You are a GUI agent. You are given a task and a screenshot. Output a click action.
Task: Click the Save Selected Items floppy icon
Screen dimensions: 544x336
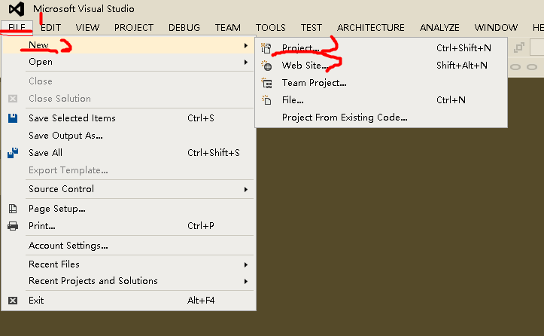click(13, 118)
